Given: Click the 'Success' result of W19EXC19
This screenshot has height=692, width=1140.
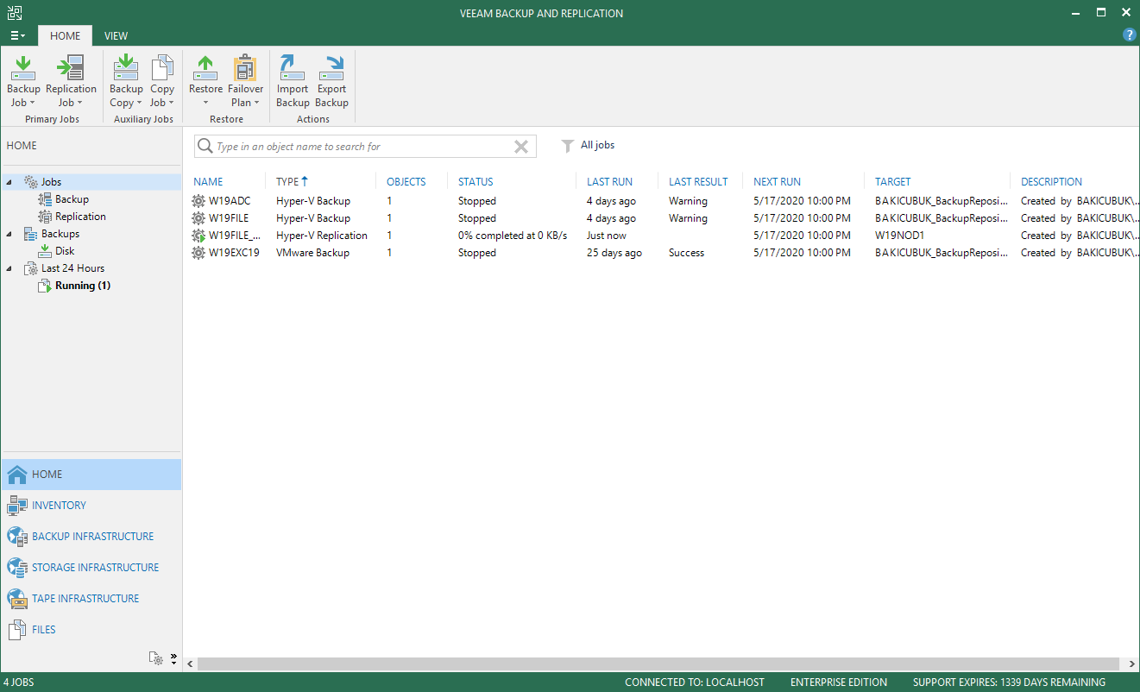Looking at the screenshot, I should click(x=686, y=253).
